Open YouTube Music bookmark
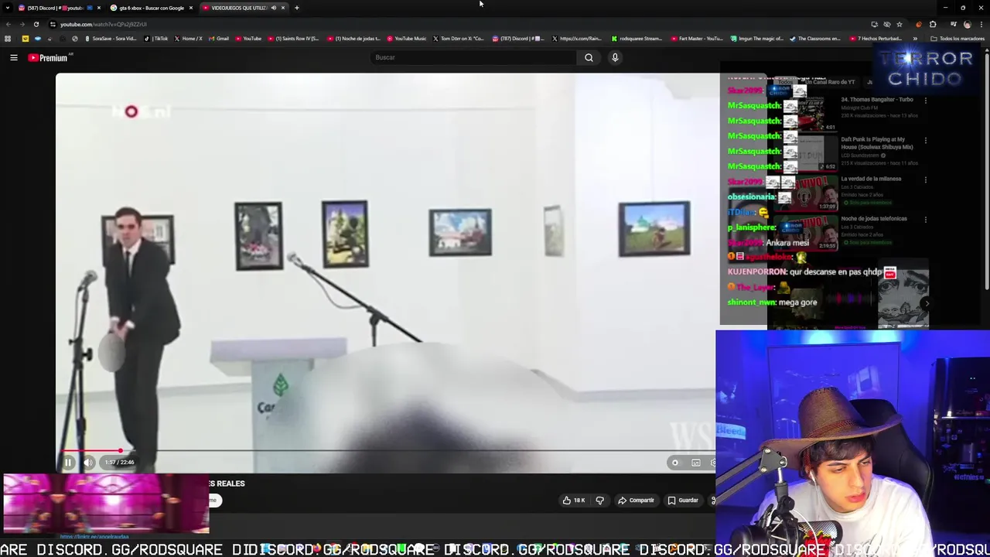The width and height of the screenshot is (990, 557). [x=407, y=39]
